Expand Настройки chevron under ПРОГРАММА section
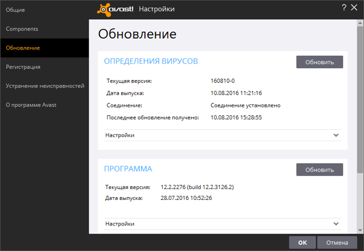The width and height of the screenshot is (364, 251). (336, 224)
